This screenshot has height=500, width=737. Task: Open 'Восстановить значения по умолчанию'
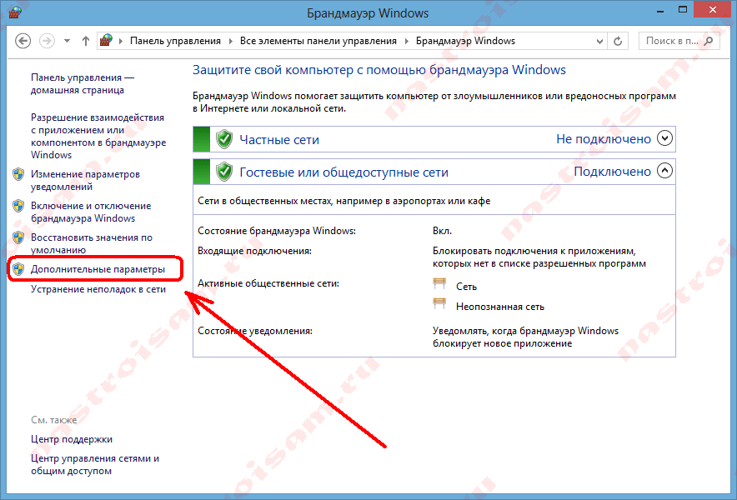(x=92, y=243)
